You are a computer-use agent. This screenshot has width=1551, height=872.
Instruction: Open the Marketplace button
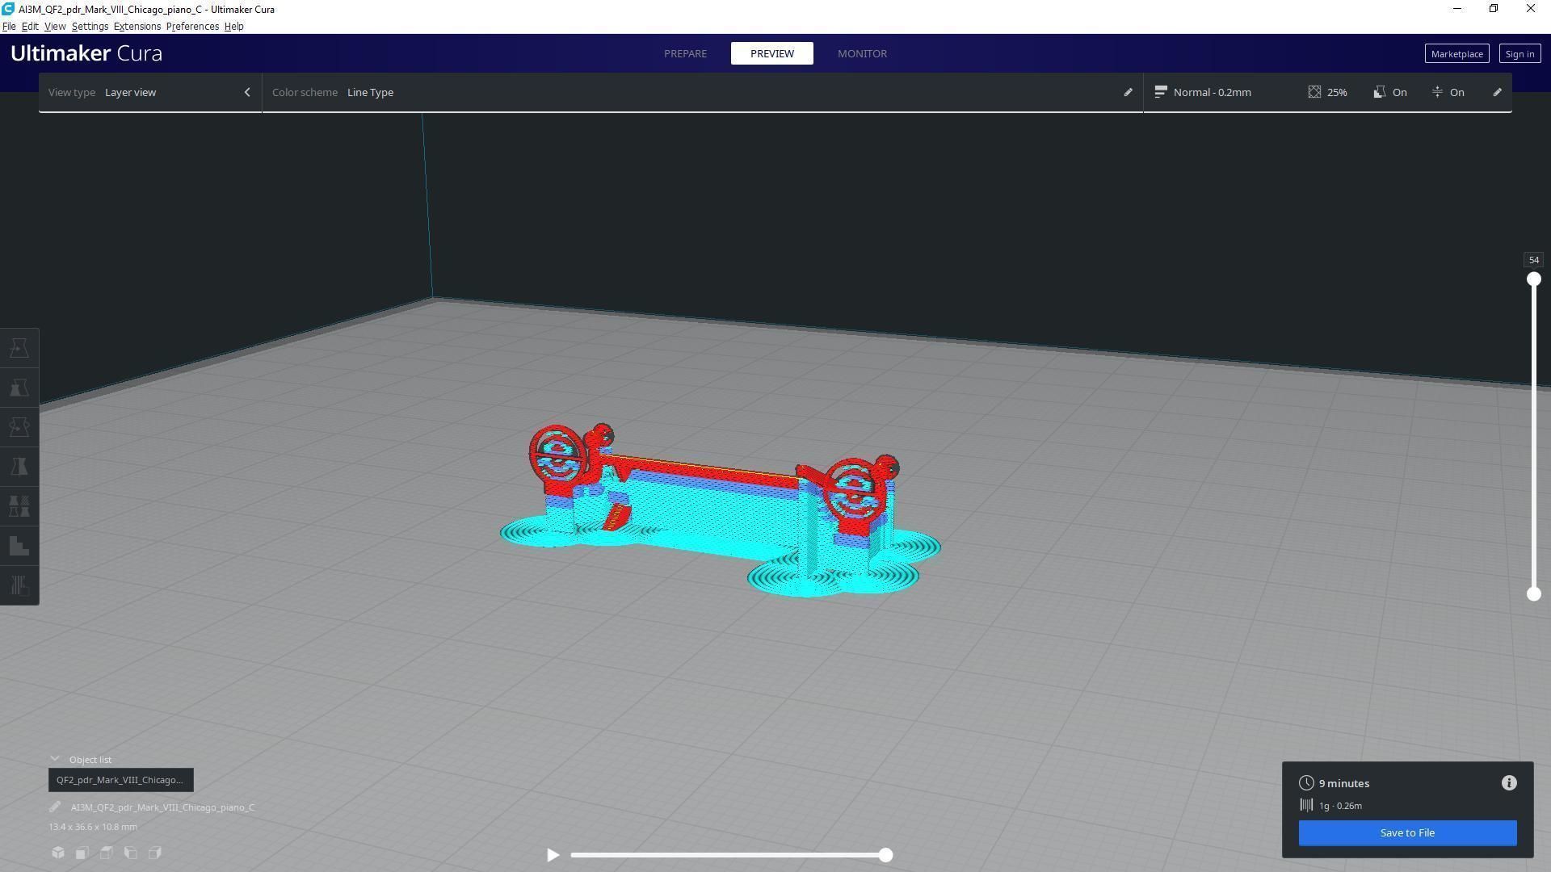coord(1456,54)
